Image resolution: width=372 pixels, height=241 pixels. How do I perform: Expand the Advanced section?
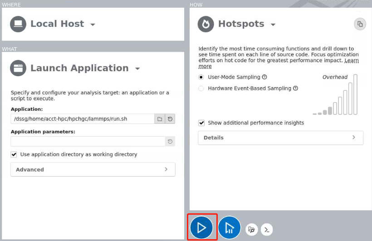click(93, 170)
